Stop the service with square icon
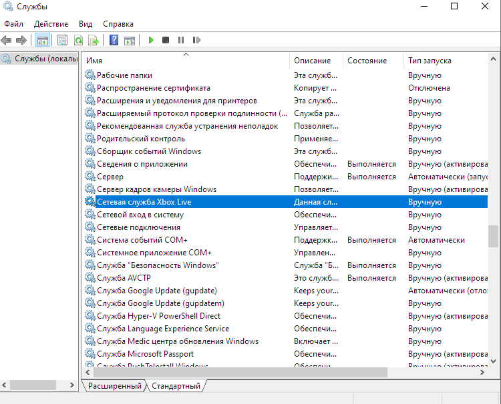 (166, 40)
